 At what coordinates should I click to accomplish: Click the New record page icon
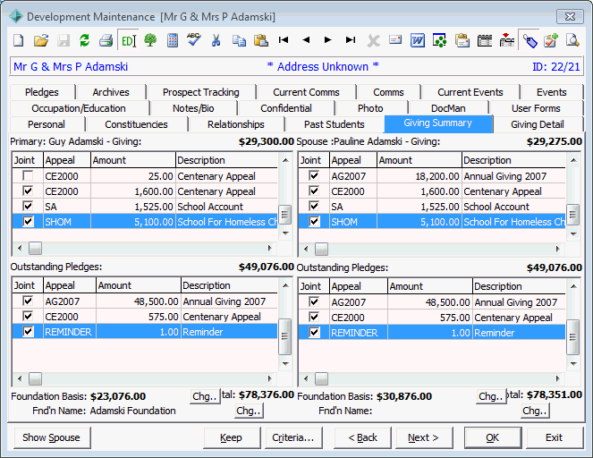pos(19,40)
